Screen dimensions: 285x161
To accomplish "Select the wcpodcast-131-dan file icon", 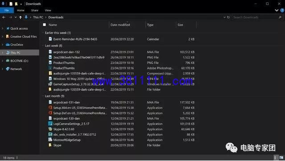I will (50, 102).
